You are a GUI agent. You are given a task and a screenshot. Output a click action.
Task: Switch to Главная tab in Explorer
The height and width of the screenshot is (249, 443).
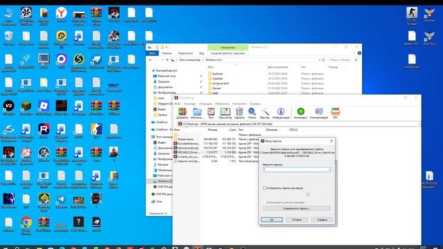[x=167, y=53]
